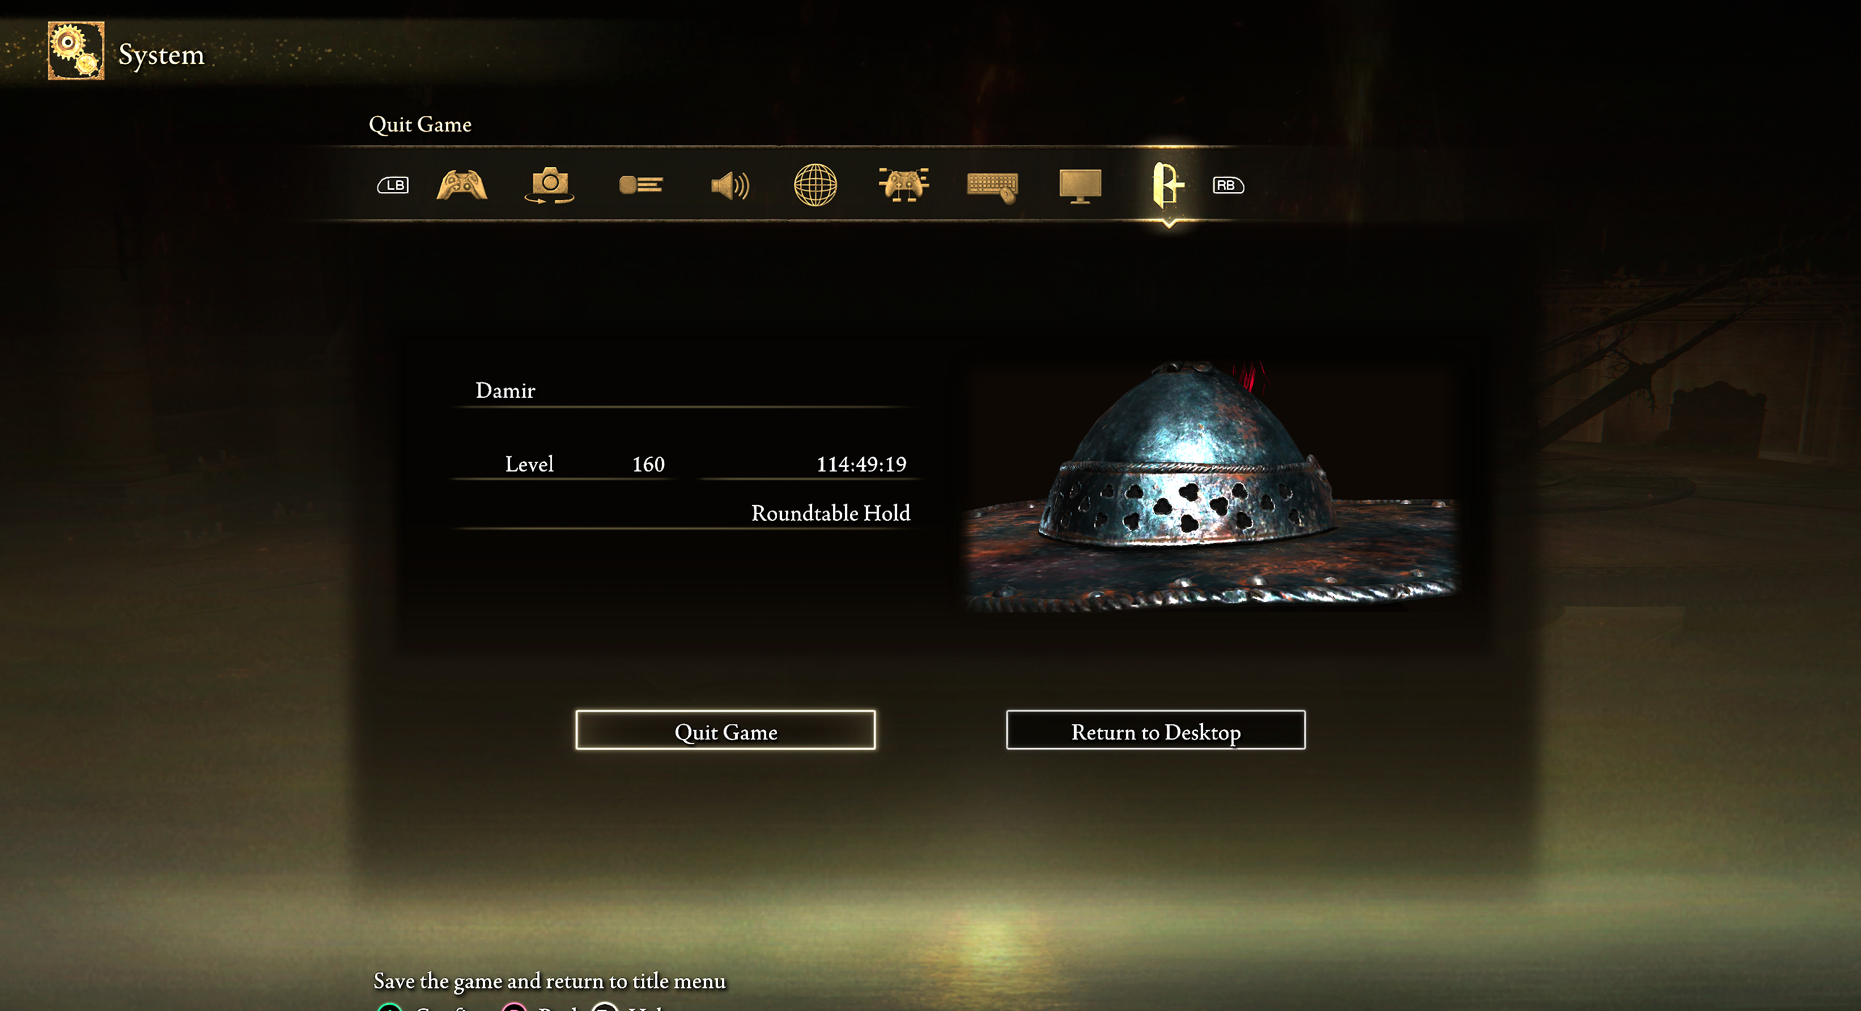Open the HUD display settings tab
Image resolution: width=1861 pixels, height=1011 pixels.
[x=641, y=185]
